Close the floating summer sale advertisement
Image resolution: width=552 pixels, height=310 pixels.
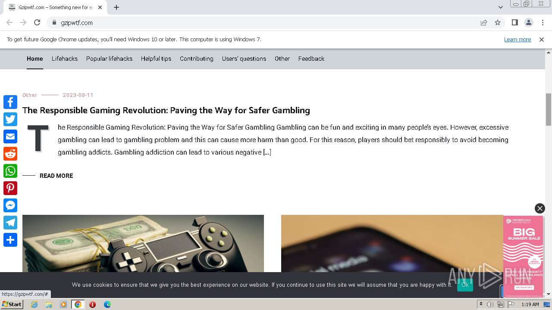540,208
